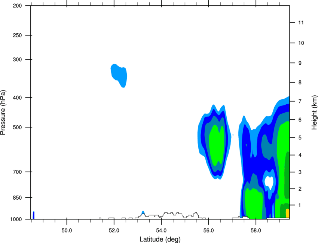Image resolution: width=318 pixels, height=243 pixels.
Task: Click the small blue bump atop terrain near 53
Action: coord(143,213)
